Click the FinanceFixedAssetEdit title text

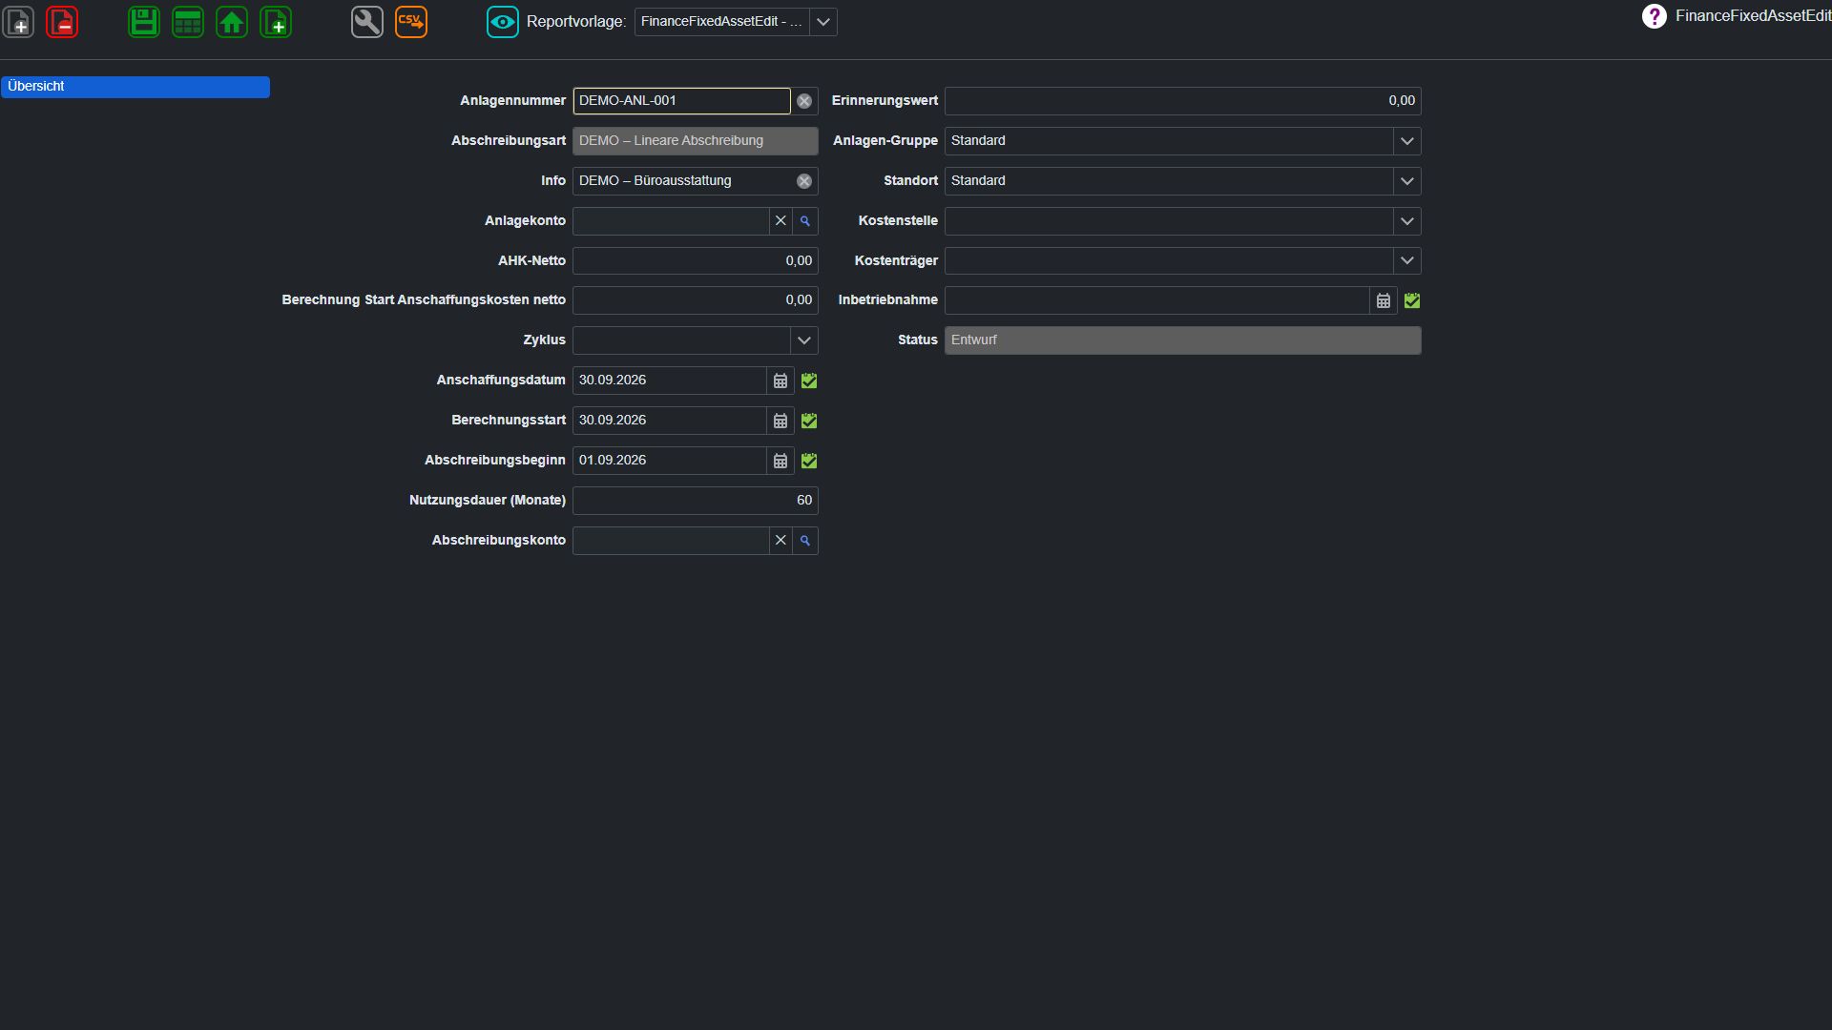pyautogui.click(x=1753, y=16)
